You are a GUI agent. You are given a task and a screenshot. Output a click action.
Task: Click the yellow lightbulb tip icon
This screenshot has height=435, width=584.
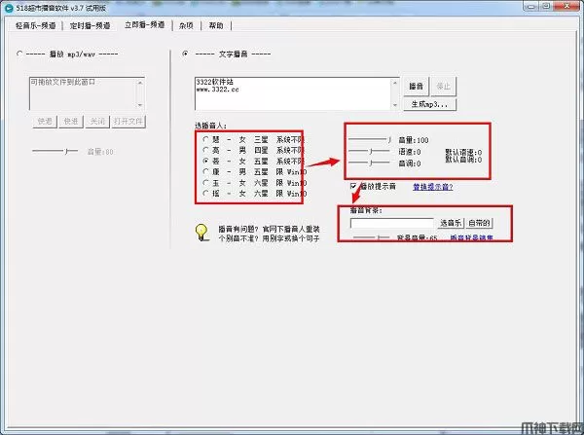pyautogui.click(x=201, y=233)
